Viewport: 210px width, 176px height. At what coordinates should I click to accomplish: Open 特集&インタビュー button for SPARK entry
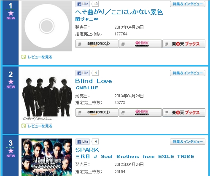pyautogui.click(x=188, y=142)
